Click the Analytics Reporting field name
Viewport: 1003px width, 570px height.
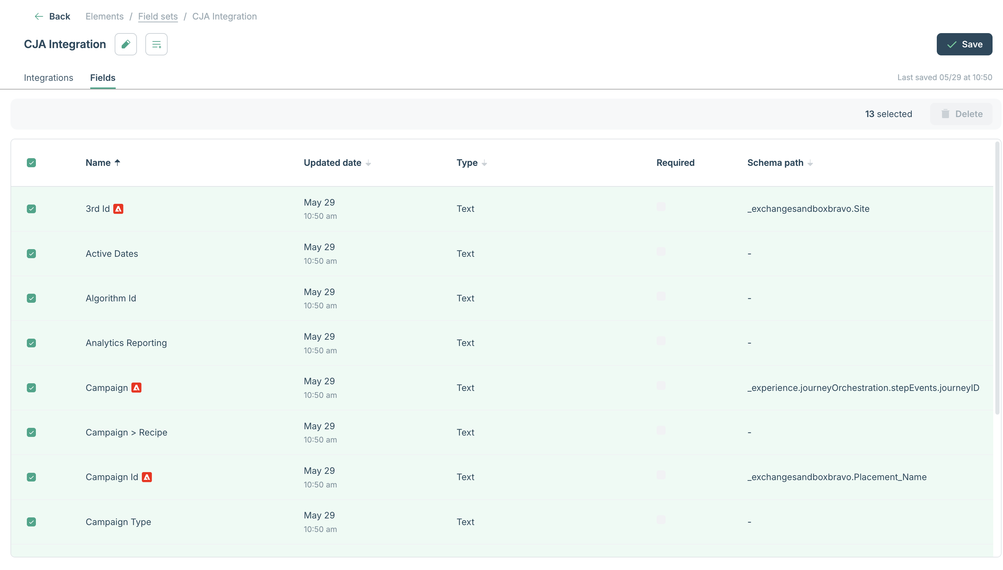pyautogui.click(x=126, y=343)
